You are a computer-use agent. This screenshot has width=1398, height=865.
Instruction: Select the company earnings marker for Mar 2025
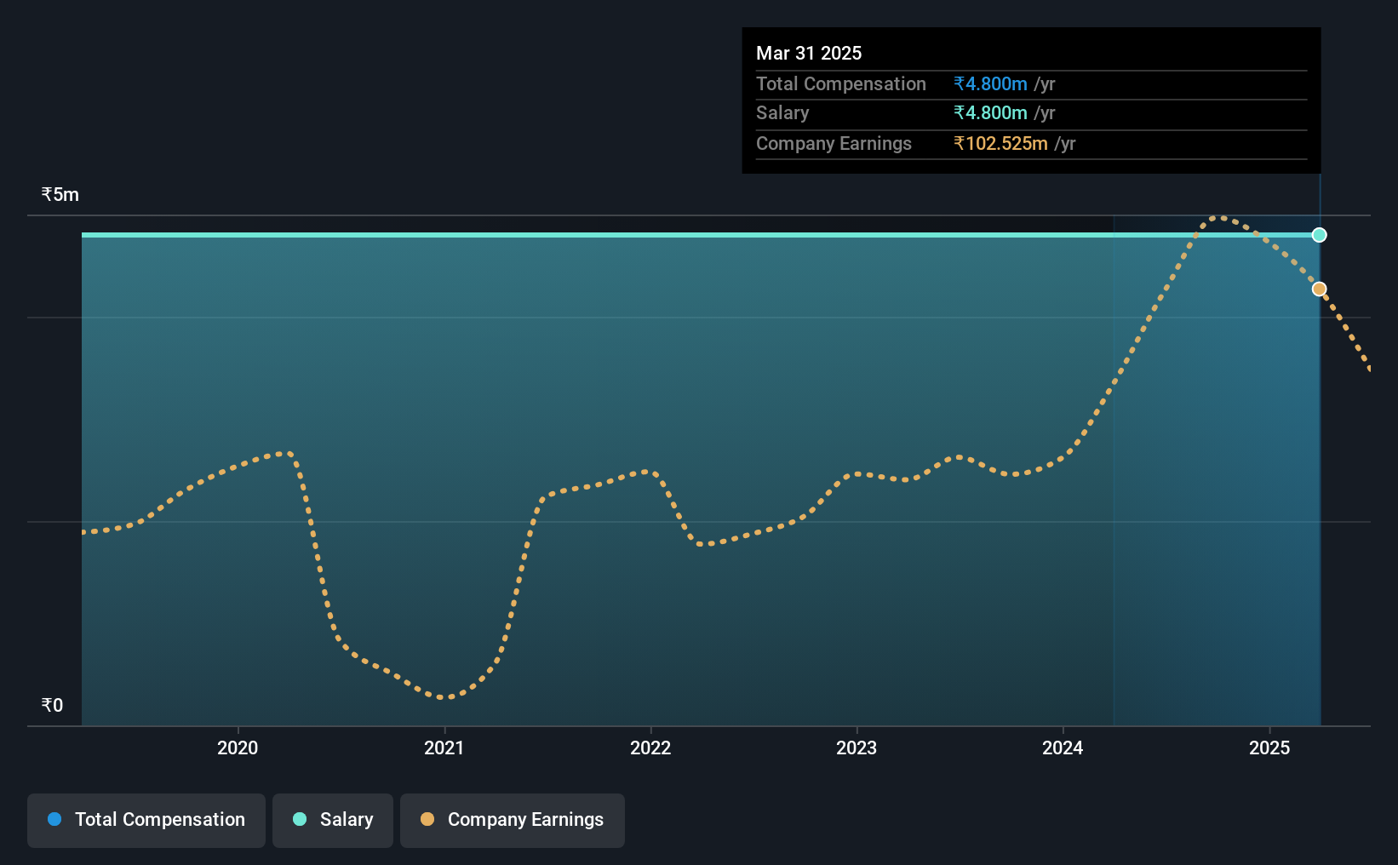(x=1319, y=289)
